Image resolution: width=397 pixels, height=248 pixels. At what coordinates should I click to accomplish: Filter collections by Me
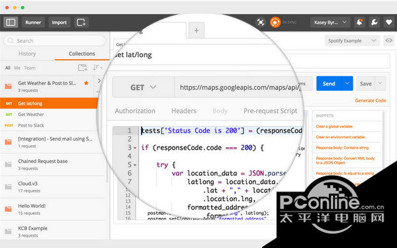coord(17,68)
